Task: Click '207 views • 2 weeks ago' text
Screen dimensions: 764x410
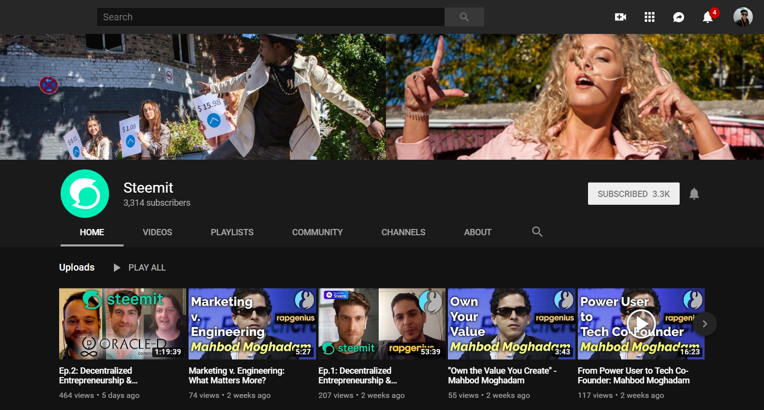Action: [362, 395]
